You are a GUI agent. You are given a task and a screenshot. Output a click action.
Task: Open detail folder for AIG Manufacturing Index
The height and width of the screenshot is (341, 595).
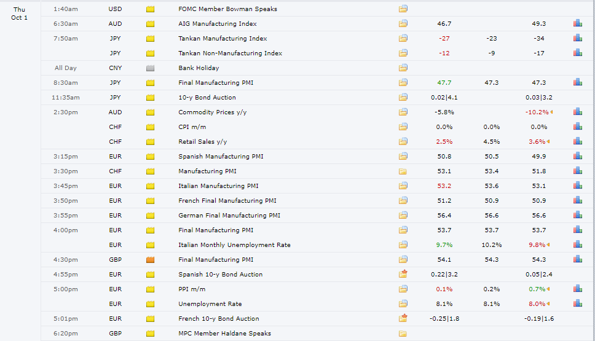(x=403, y=23)
